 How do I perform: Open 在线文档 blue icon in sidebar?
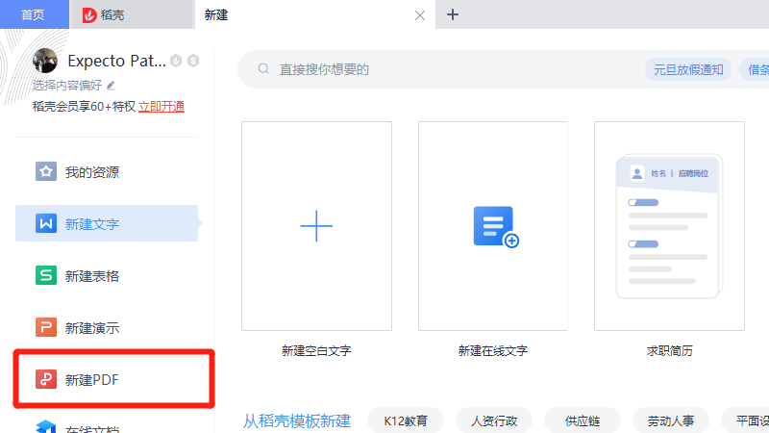[46, 426]
